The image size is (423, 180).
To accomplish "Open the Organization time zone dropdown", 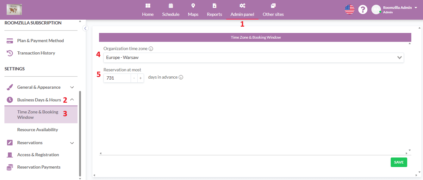I will tap(253, 58).
